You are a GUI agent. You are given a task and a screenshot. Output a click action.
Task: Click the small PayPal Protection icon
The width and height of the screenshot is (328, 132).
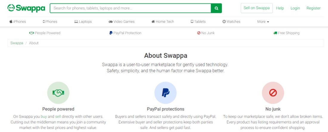[111, 33]
